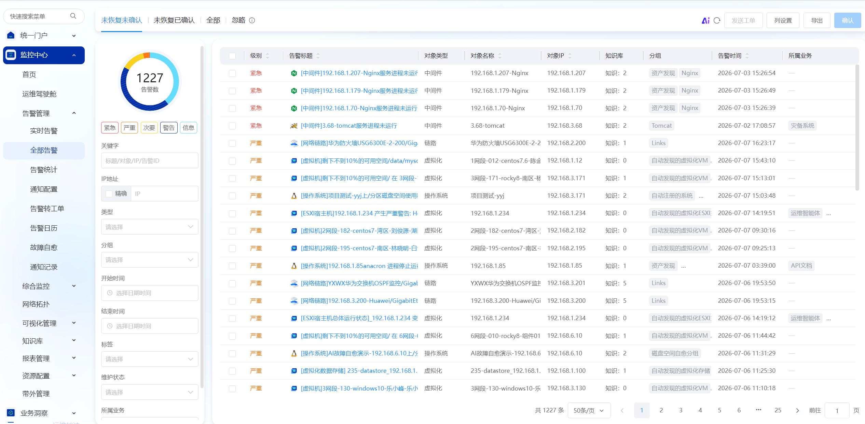Image resolution: width=865 pixels, height=424 pixels.
Task: Enable 精确 IP match checkbox
Action: tap(109, 194)
